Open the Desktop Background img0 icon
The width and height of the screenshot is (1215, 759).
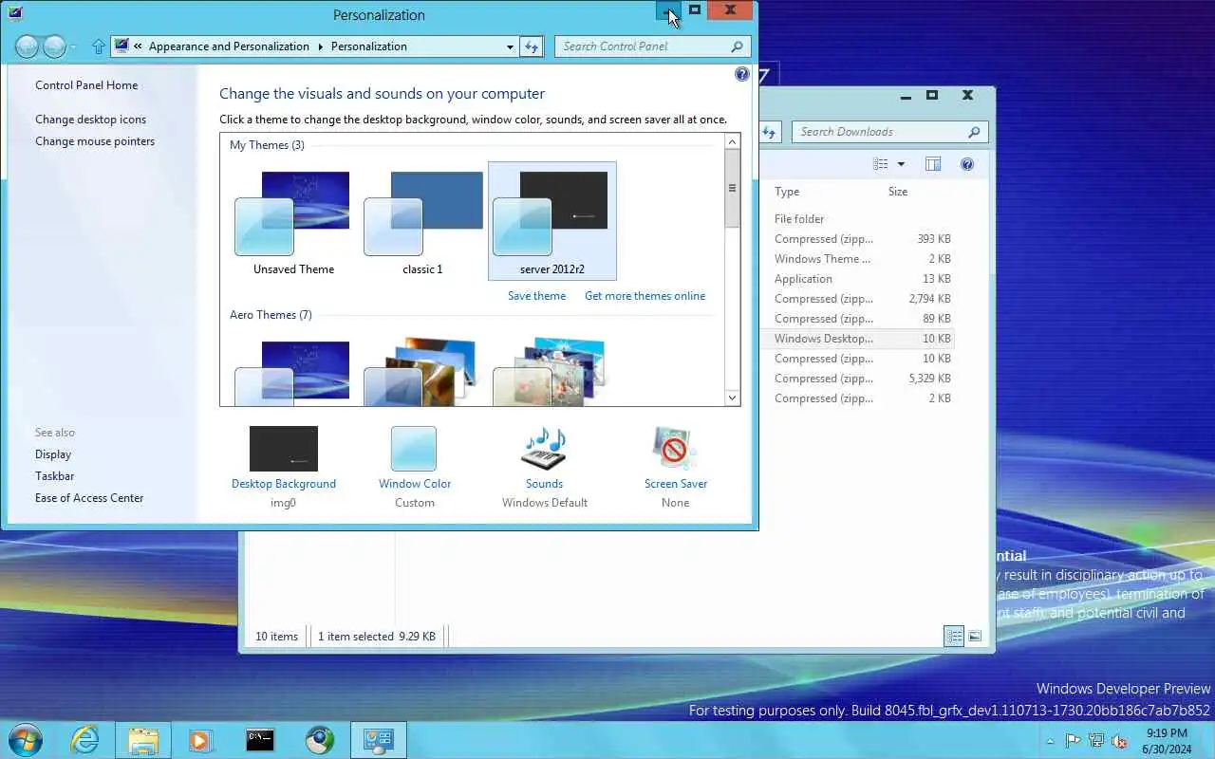pos(284,449)
